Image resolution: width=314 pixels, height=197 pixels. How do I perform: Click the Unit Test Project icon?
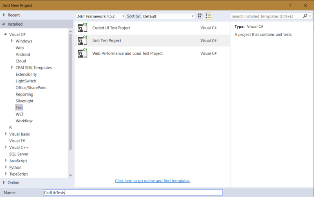pos(83,40)
